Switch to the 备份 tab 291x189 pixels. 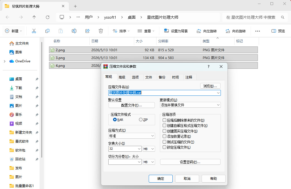click(162, 77)
